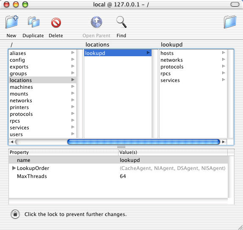
Task: Expand the hosts directory arrow
Action: 224,53
